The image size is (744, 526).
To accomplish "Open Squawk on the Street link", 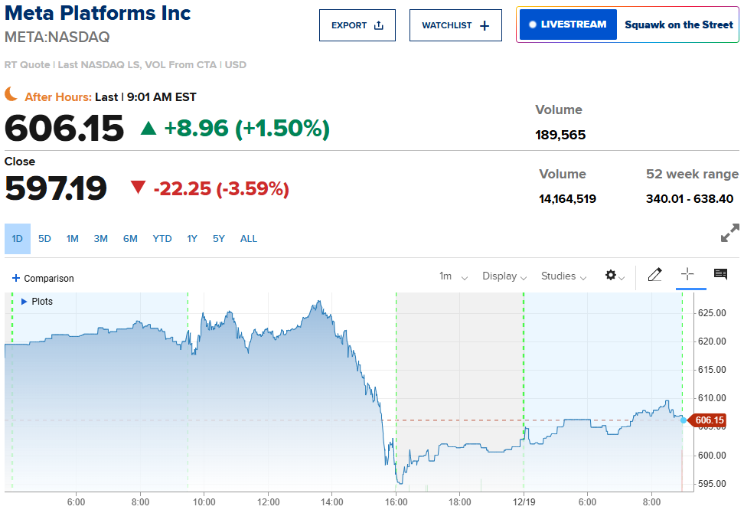I will [x=678, y=25].
